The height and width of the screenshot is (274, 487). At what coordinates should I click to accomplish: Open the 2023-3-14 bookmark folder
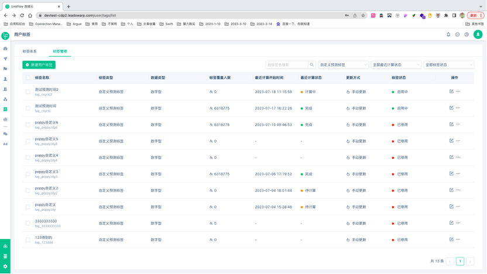point(261,24)
